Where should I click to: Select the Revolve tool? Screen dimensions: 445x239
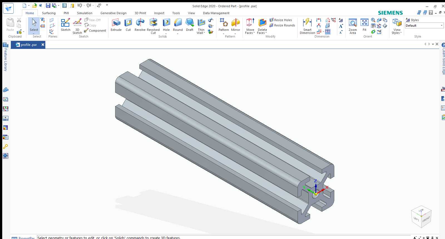(x=140, y=25)
